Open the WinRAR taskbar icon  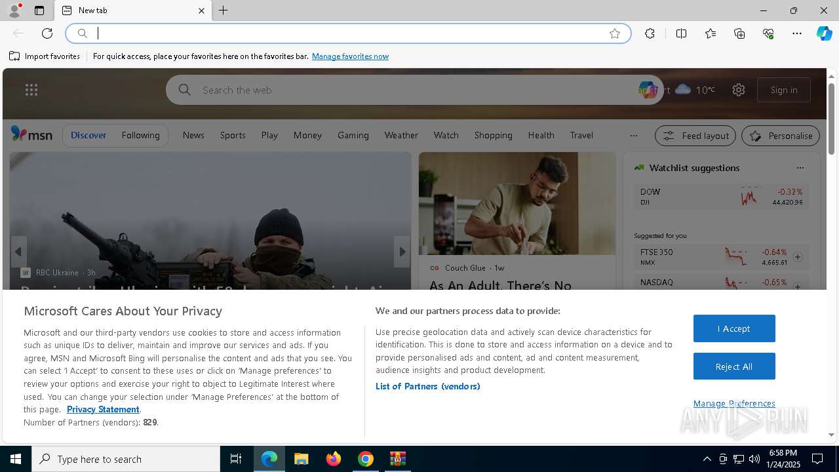398,459
